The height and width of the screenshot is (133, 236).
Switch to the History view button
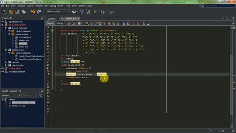pos(60,23)
